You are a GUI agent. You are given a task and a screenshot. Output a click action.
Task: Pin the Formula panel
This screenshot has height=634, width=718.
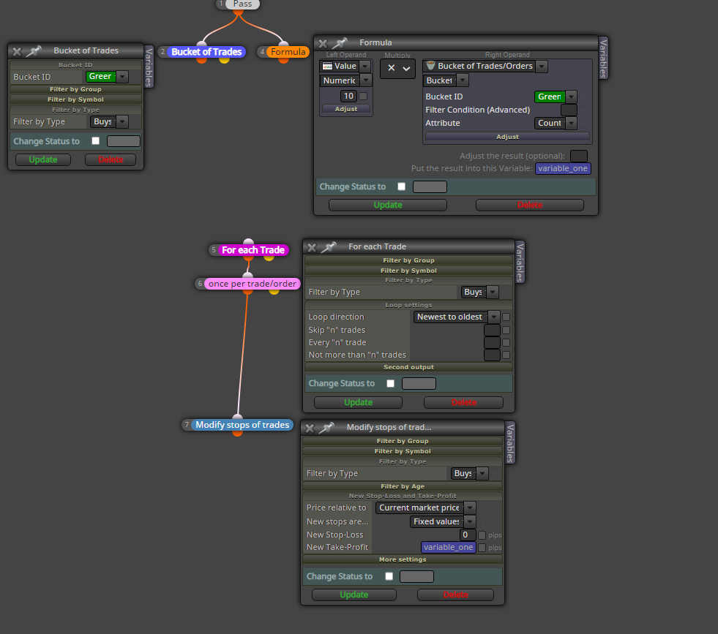(x=340, y=43)
